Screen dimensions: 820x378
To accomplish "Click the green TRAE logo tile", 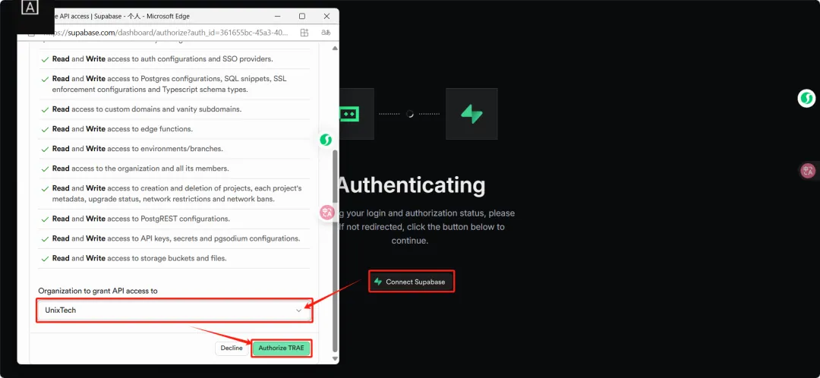I will (349, 113).
